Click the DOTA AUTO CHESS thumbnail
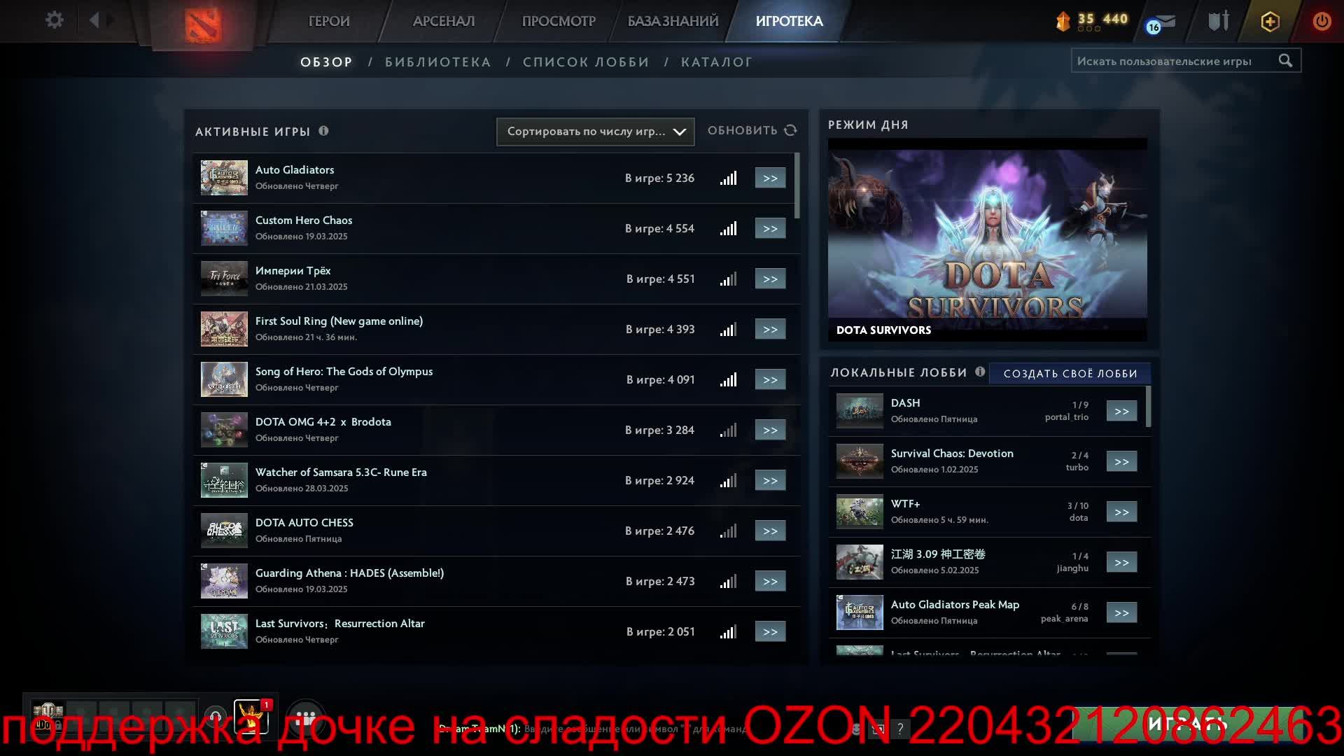 pyautogui.click(x=224, y=531)
